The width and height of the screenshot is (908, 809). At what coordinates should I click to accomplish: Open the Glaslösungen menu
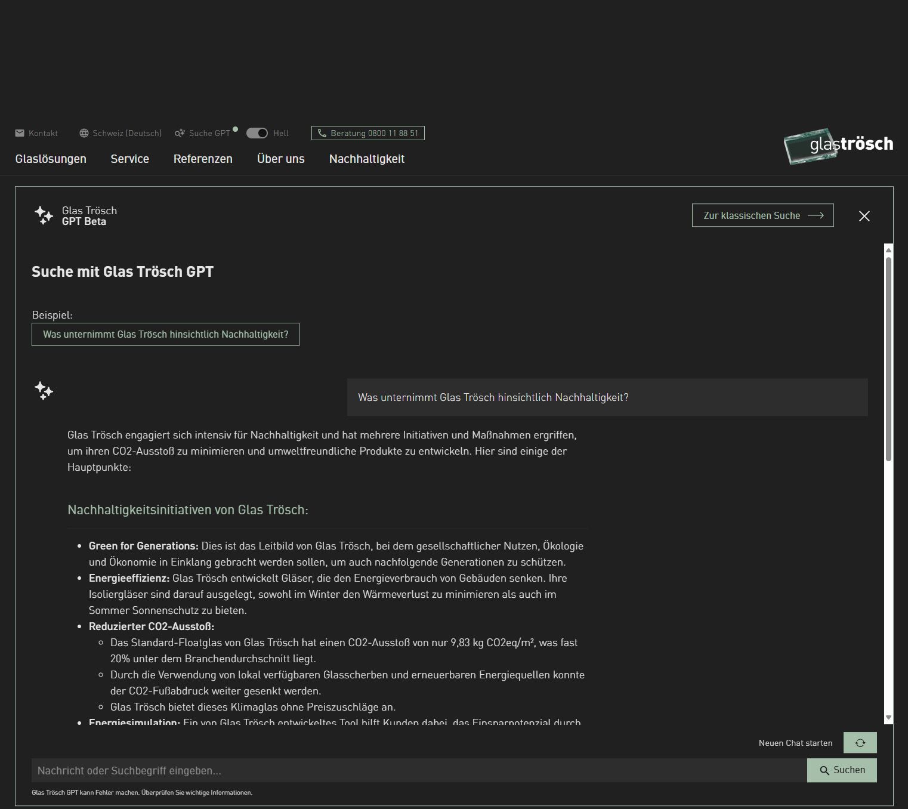coord(51,159)
